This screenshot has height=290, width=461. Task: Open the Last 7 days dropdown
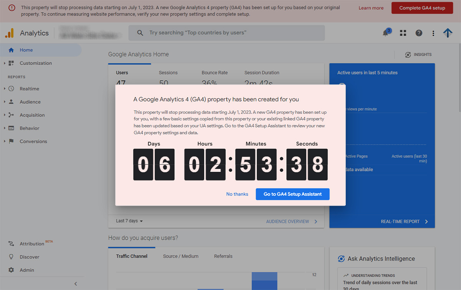[x=129, y=221]
